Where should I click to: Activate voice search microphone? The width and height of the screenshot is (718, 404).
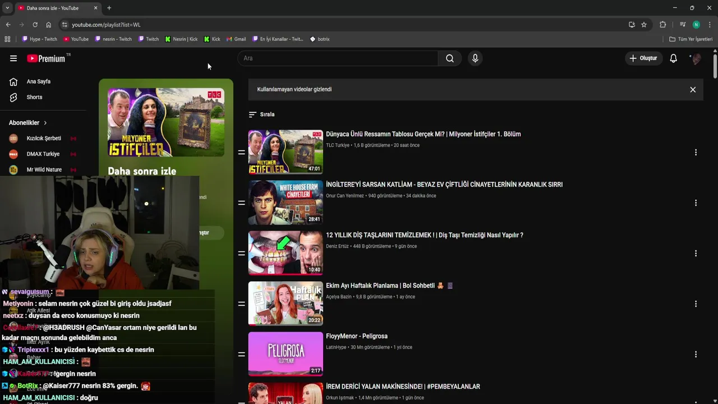(475, 58)
